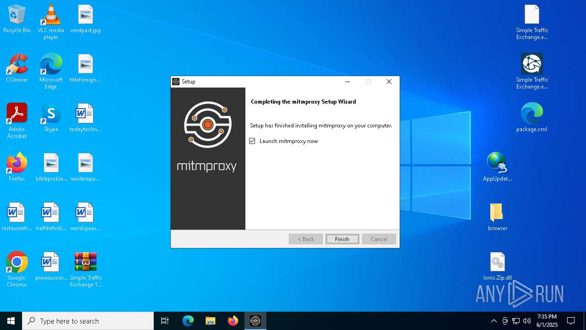
Task: Select bibleproble image file icon
Action: tap(51, 167)
